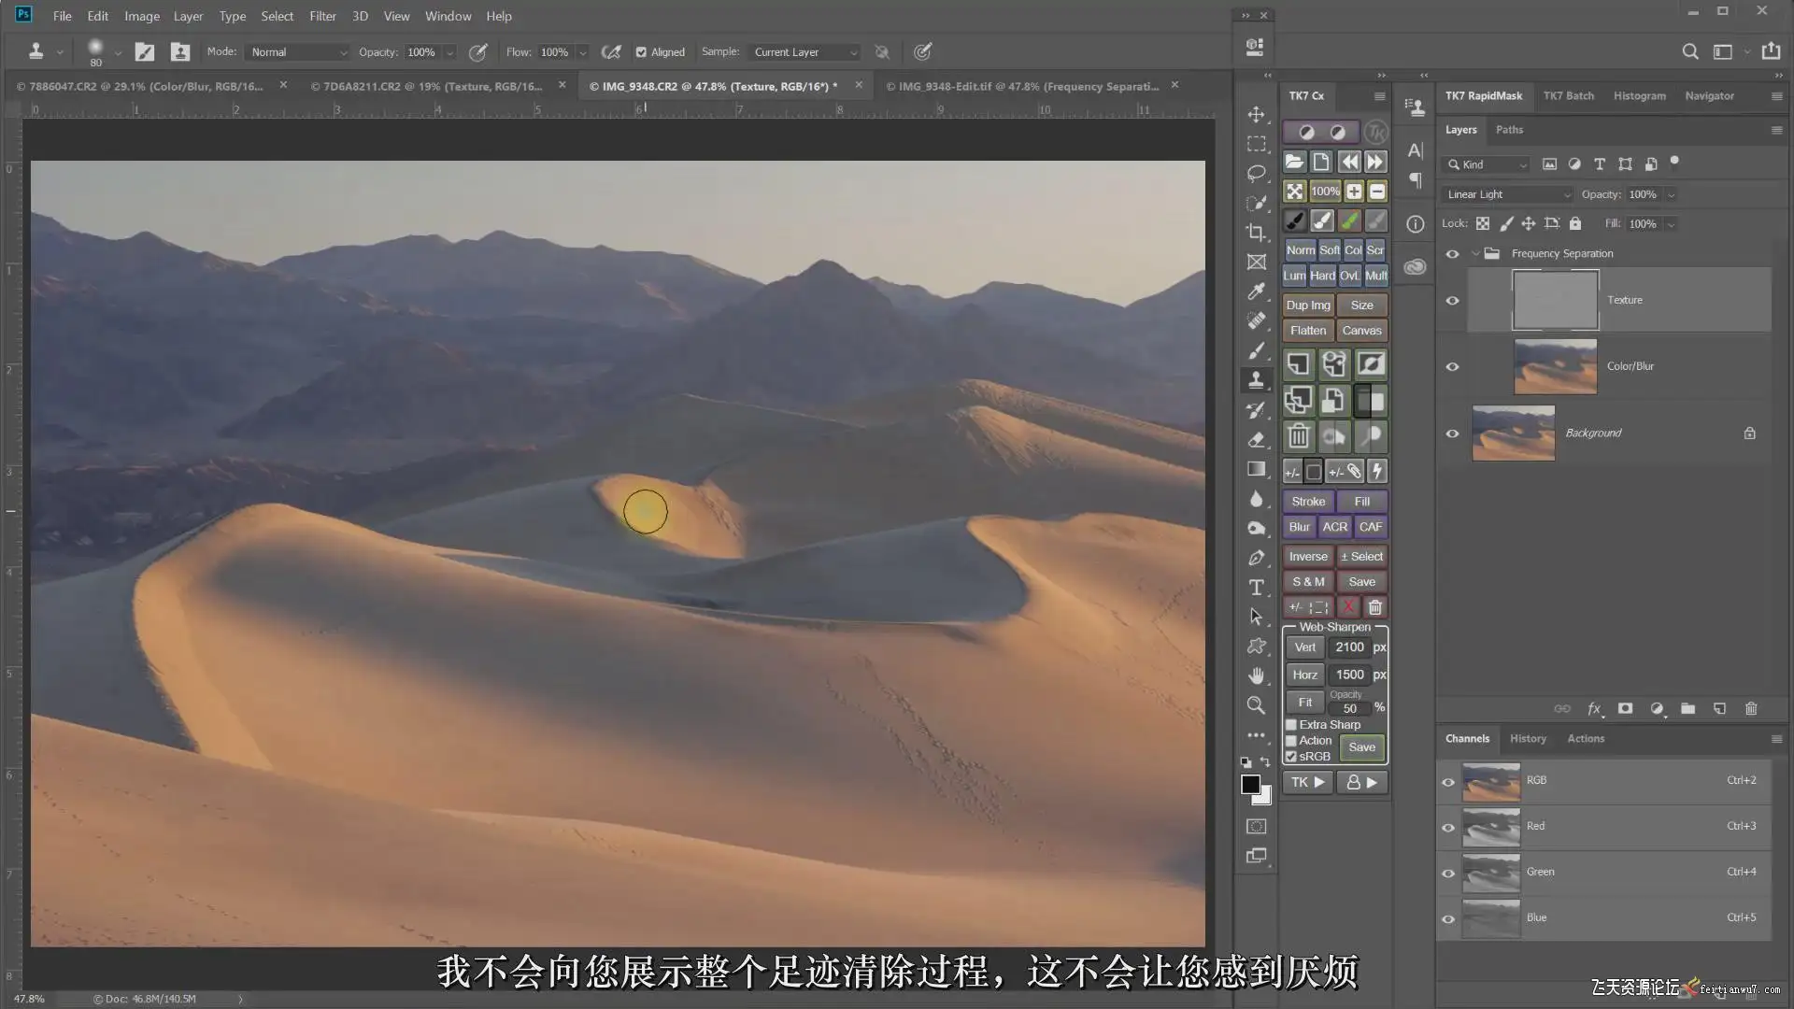Screen dimensions: 1794x1009
Task: Click the Inverse button
Action: tap(1307, 556)
